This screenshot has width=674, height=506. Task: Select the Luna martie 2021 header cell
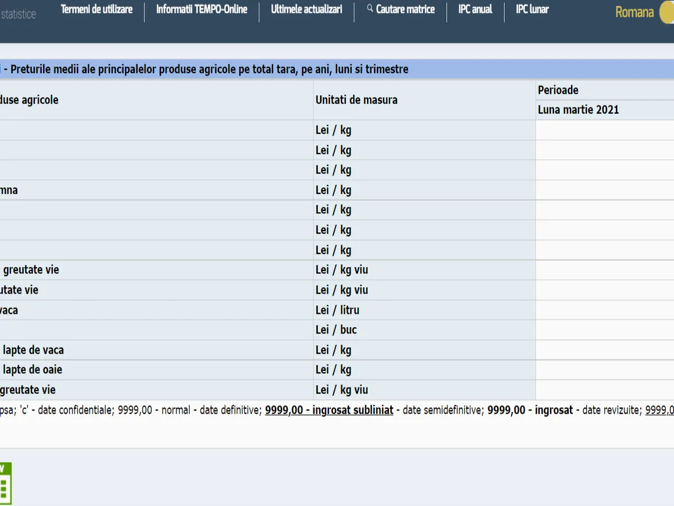(578, 110)
